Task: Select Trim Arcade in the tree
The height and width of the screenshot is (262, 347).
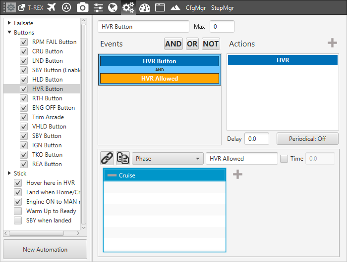Action: pos(48,117)
